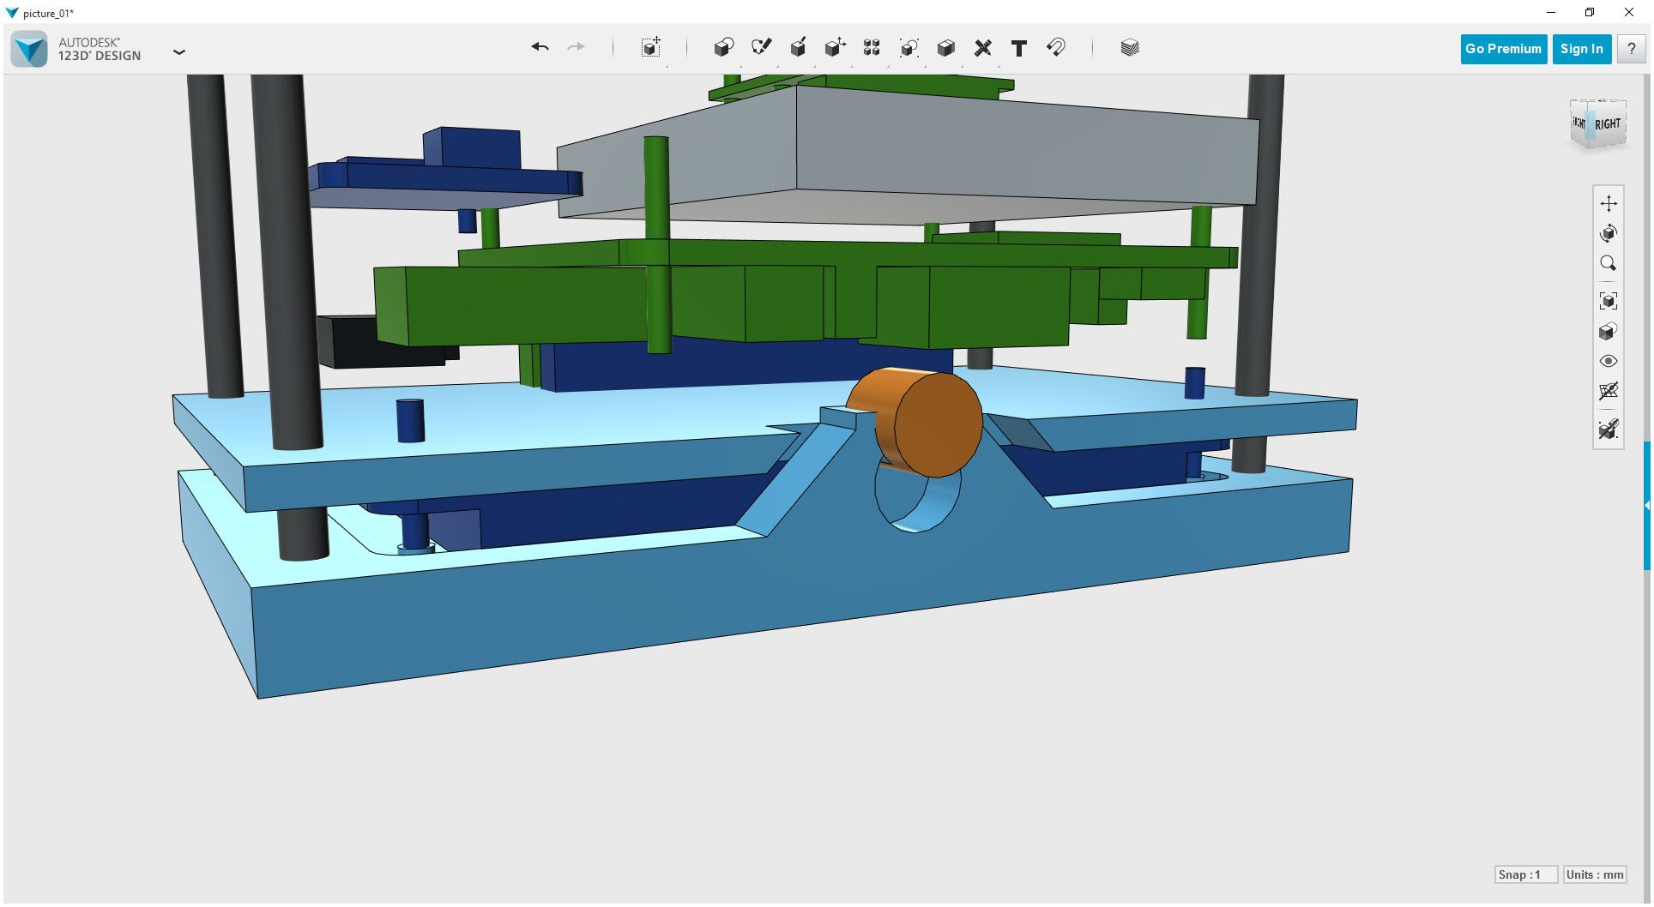The height and width of the screenshot is (907, 1654).
Task: Click the Redo arrow in toolbar
Action: [576, 47]
